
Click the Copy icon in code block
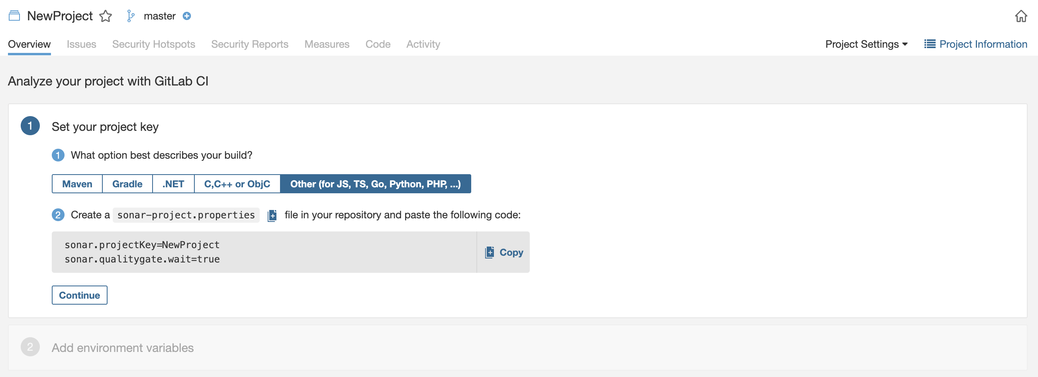(x=490, y=252)
